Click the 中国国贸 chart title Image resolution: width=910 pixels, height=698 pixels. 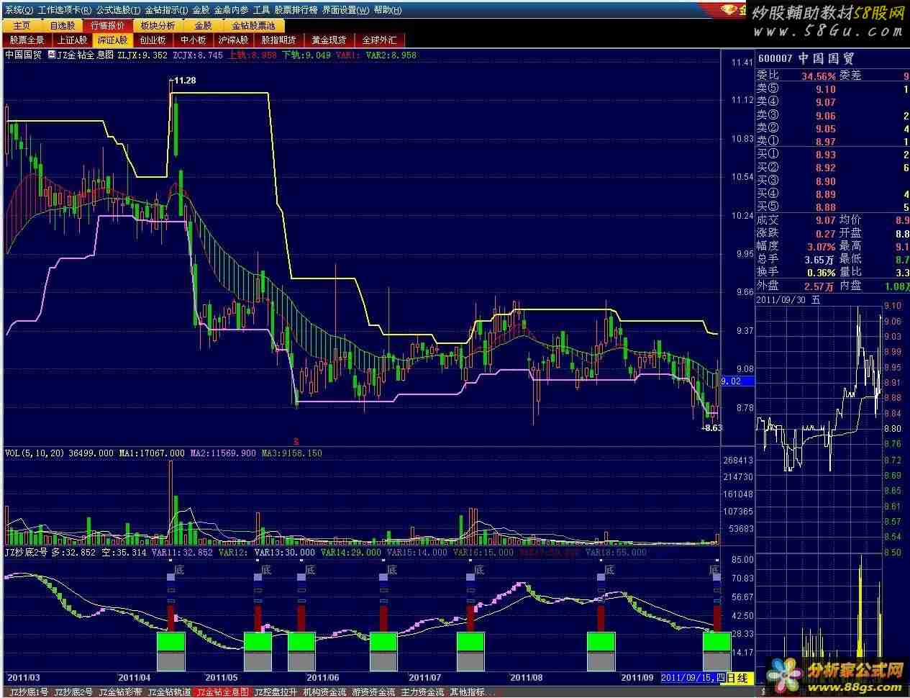point(23,55)
